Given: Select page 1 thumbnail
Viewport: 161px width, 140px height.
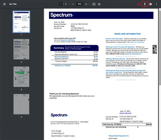Looking at the screenshot, I should tap(21, 22).
